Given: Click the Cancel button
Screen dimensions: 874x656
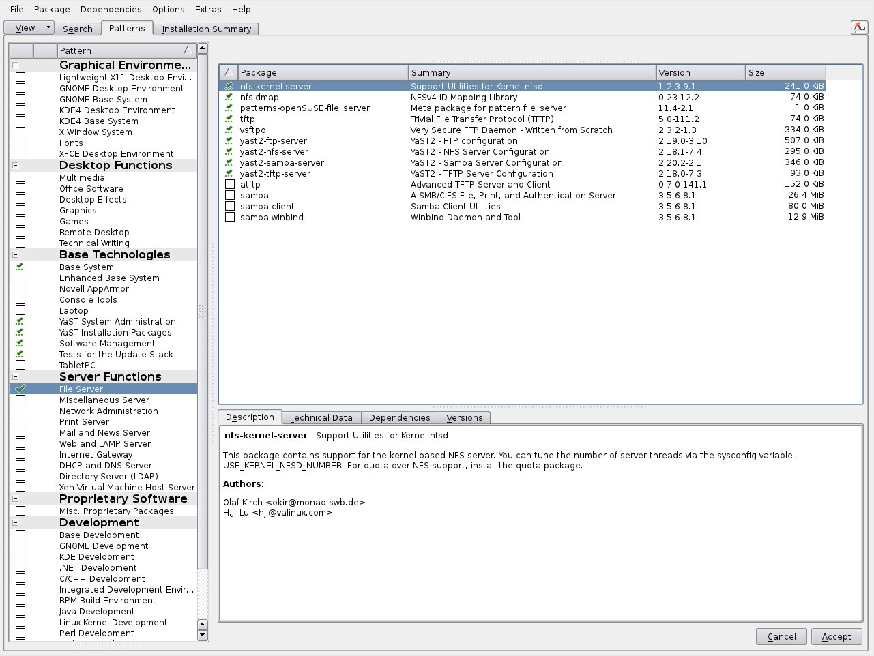Looking at the screenshot, I should pos(781,636).
